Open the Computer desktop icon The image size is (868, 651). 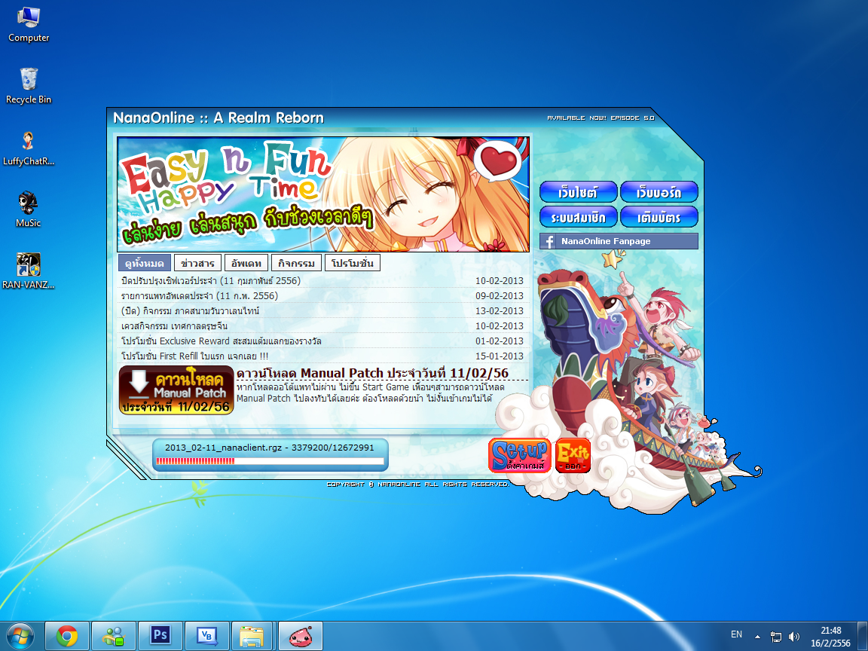pos(28,25)
